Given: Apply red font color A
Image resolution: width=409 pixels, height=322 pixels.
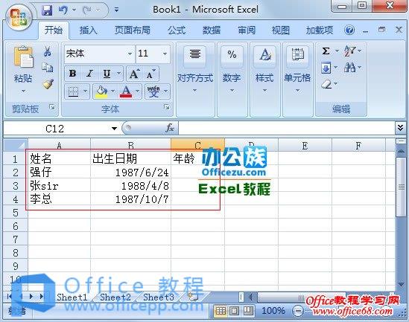Looking at the screenshot, I should (126, 91).
